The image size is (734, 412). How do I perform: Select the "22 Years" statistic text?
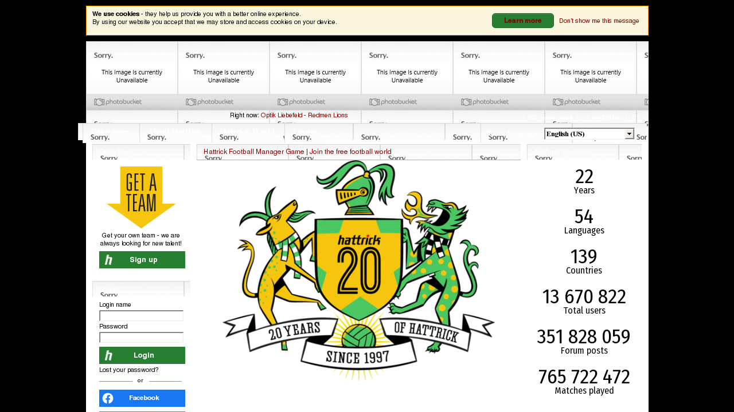(584, 181)
